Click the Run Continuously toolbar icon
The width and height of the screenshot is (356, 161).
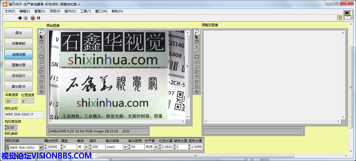pyautogui.click(x=26, y=18)
